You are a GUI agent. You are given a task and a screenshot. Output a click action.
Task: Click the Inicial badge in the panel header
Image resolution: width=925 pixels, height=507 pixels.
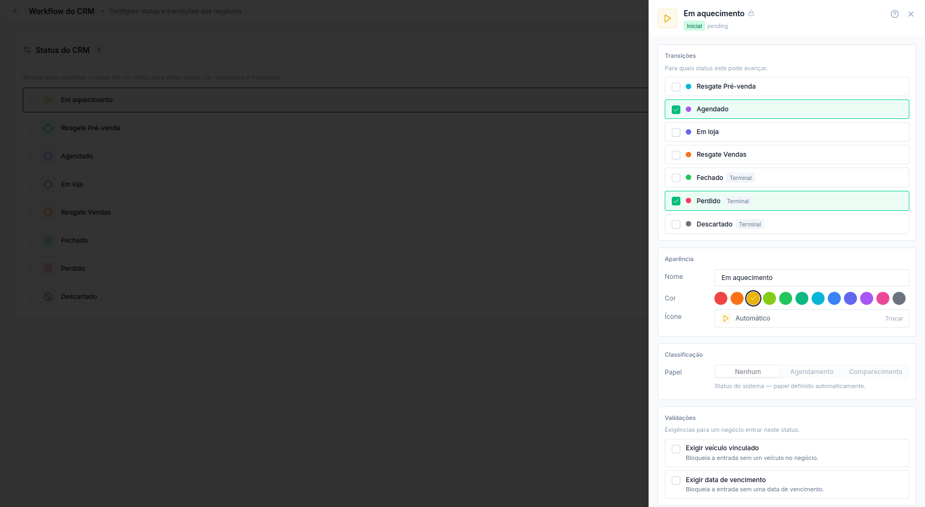coord(694,26)
